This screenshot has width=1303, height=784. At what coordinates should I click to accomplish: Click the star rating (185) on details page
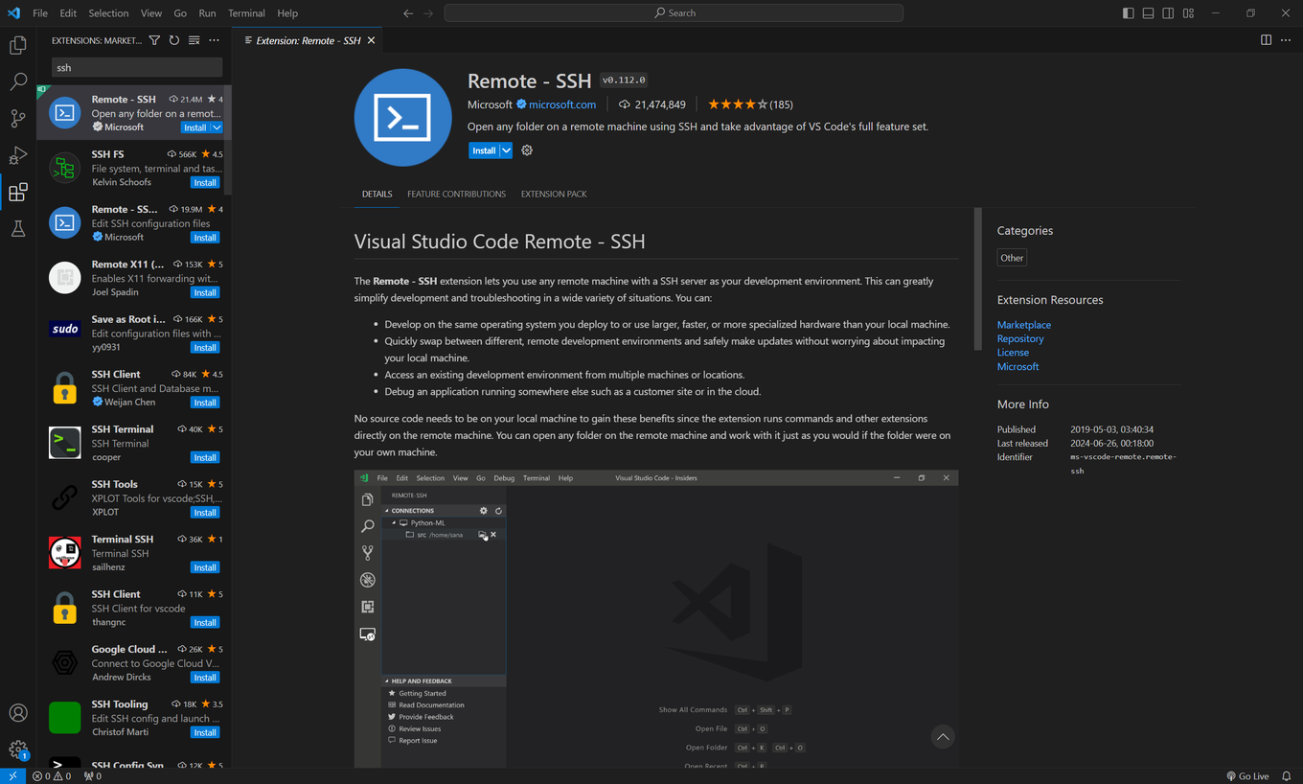coord(750,104)
